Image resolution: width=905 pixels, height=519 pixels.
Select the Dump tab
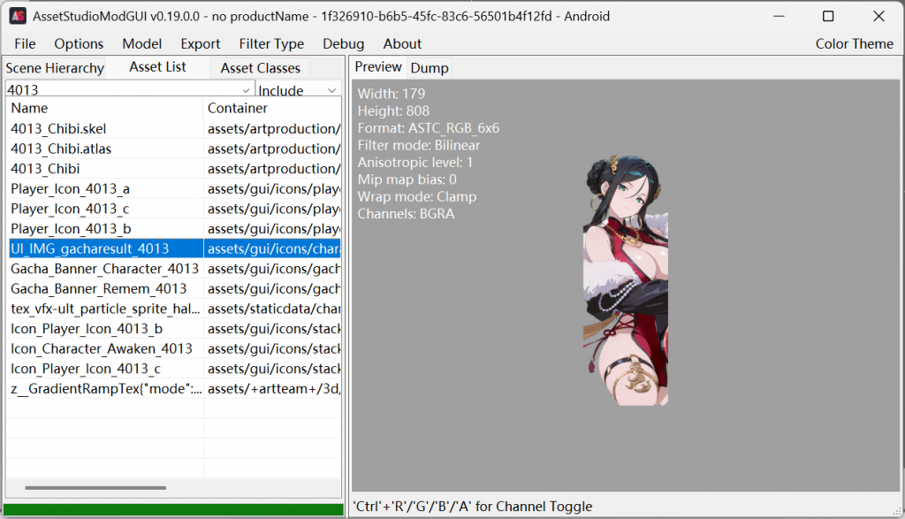(x=430, y=68)
